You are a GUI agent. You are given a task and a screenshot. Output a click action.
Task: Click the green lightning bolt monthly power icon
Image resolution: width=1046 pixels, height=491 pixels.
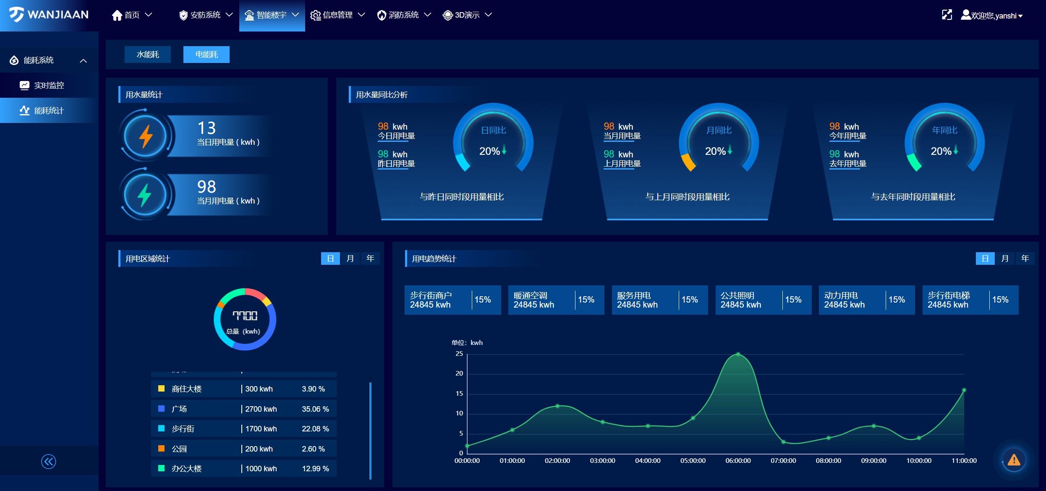pyautogui.click(x=145, y=195)
